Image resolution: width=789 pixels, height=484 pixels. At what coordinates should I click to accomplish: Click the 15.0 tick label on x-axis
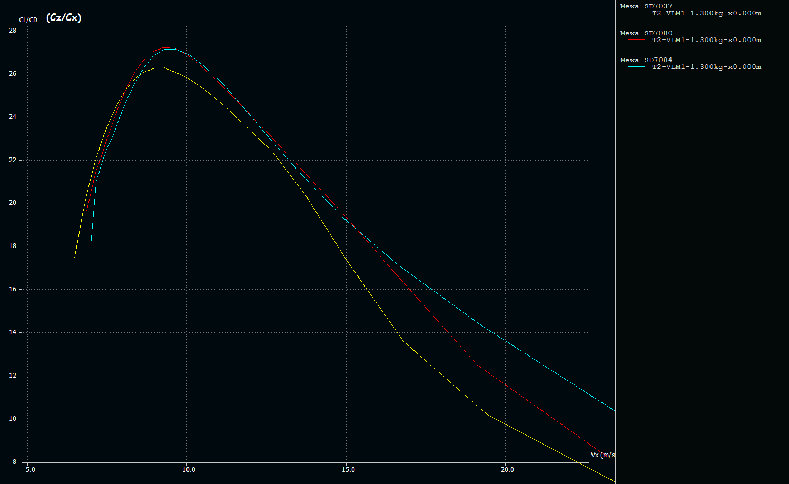tap(348, 470)
